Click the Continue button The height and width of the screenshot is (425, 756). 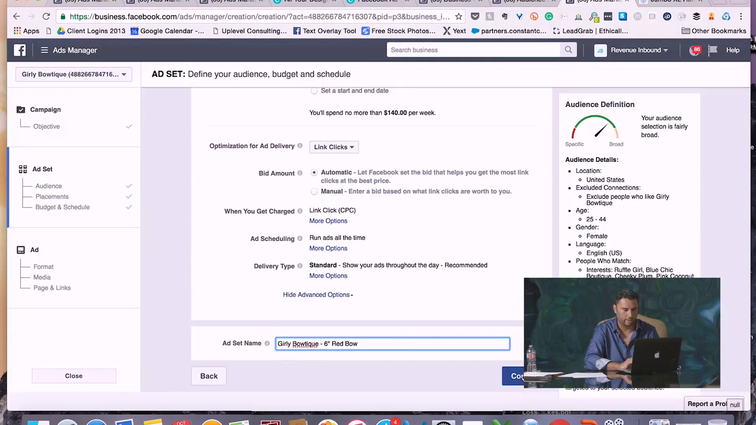[x=513, y=376]
